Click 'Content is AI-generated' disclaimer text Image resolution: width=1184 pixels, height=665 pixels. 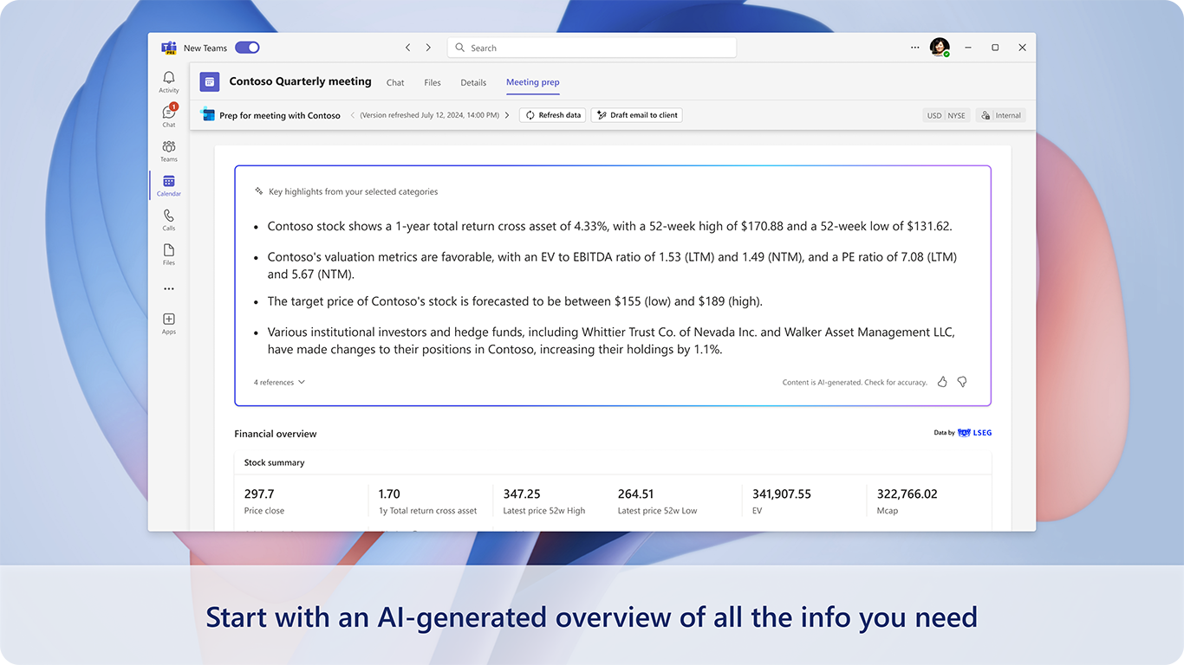(x=855, y=382)
